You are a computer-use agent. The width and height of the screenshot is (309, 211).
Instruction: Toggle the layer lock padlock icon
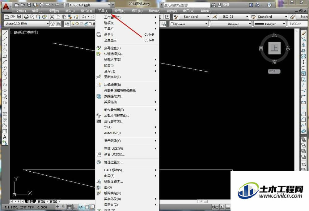[x=86, y=24]
